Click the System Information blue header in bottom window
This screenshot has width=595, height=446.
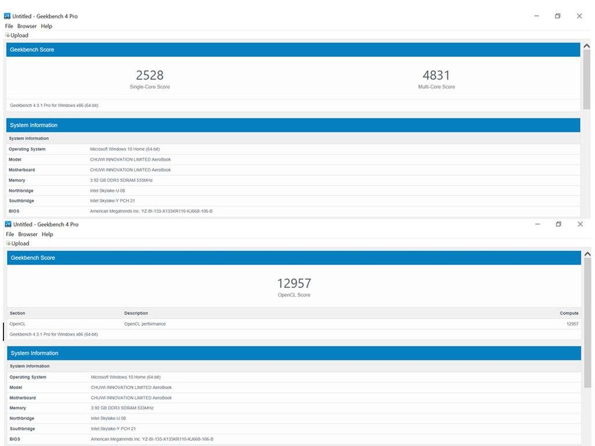293,353
